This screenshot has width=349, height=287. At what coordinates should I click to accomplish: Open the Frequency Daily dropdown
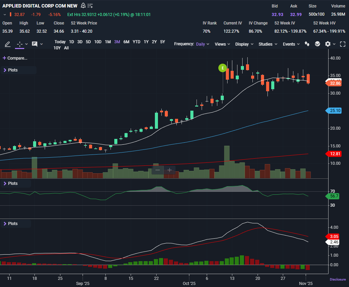point(203,44)
